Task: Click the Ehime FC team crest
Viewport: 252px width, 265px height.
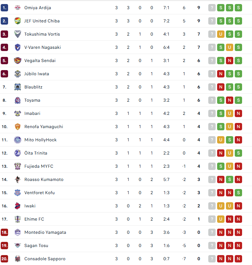Action: [18, 219]
